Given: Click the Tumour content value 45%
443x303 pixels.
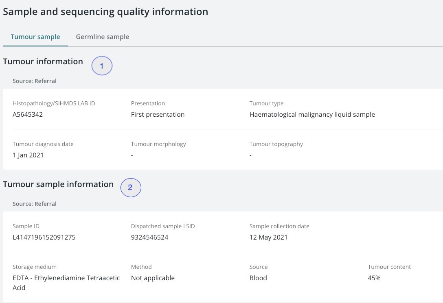Looking at the screenshot, I should click(x=374, y=278).
